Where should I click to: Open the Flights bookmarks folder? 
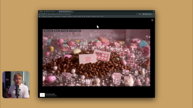point(94,16)
